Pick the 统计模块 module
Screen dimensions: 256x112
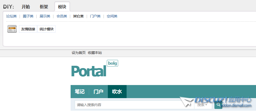click(x=46, y=29)
